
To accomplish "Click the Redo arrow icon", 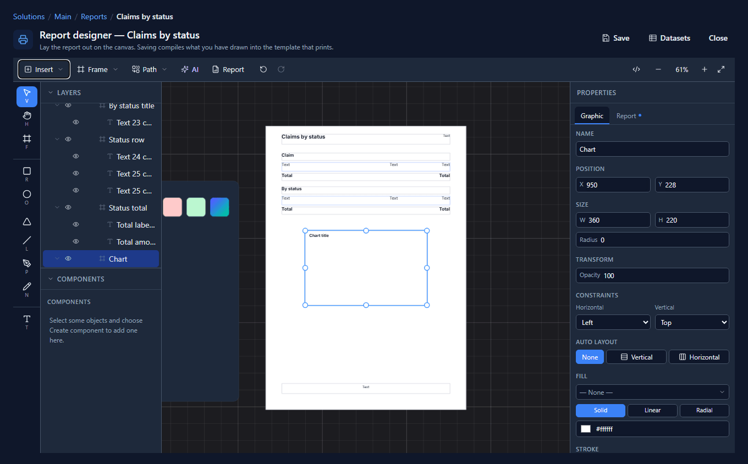I will 281,69.
